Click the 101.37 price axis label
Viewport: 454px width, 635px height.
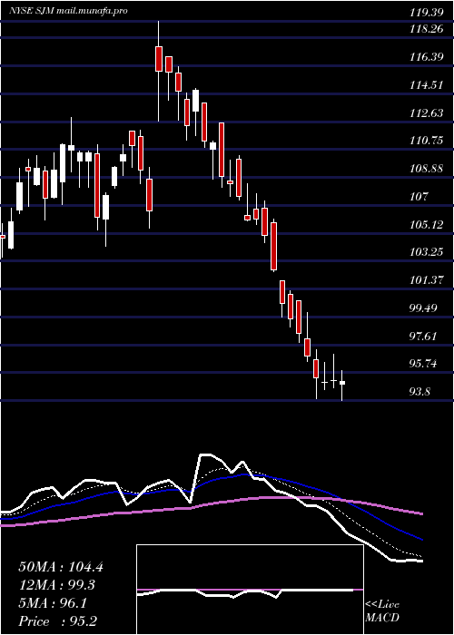426,280
